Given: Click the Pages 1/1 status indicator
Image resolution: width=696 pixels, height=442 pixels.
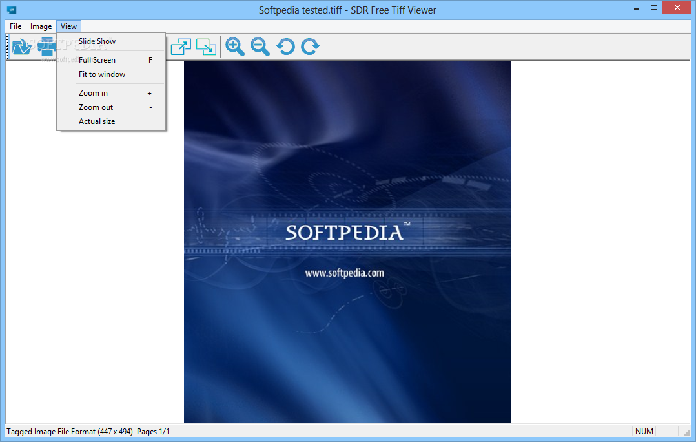Looking at the screenshot, I should [153, 432].
